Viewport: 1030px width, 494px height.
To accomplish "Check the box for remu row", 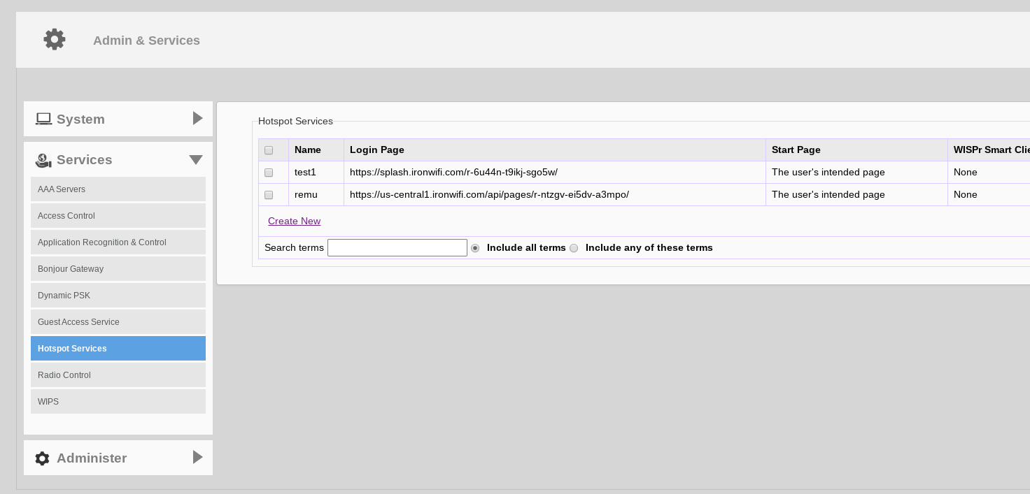I will 269,195.
